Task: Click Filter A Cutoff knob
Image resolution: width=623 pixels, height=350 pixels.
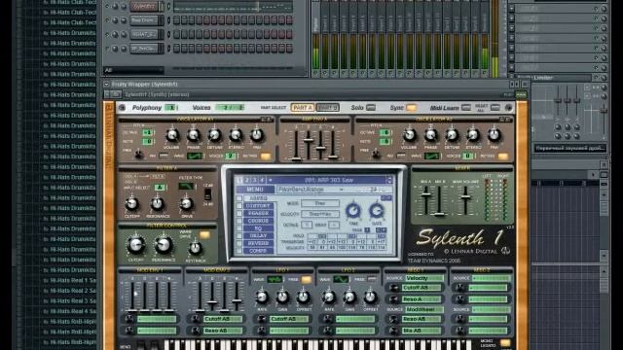Action: click(x=132, y=204)
